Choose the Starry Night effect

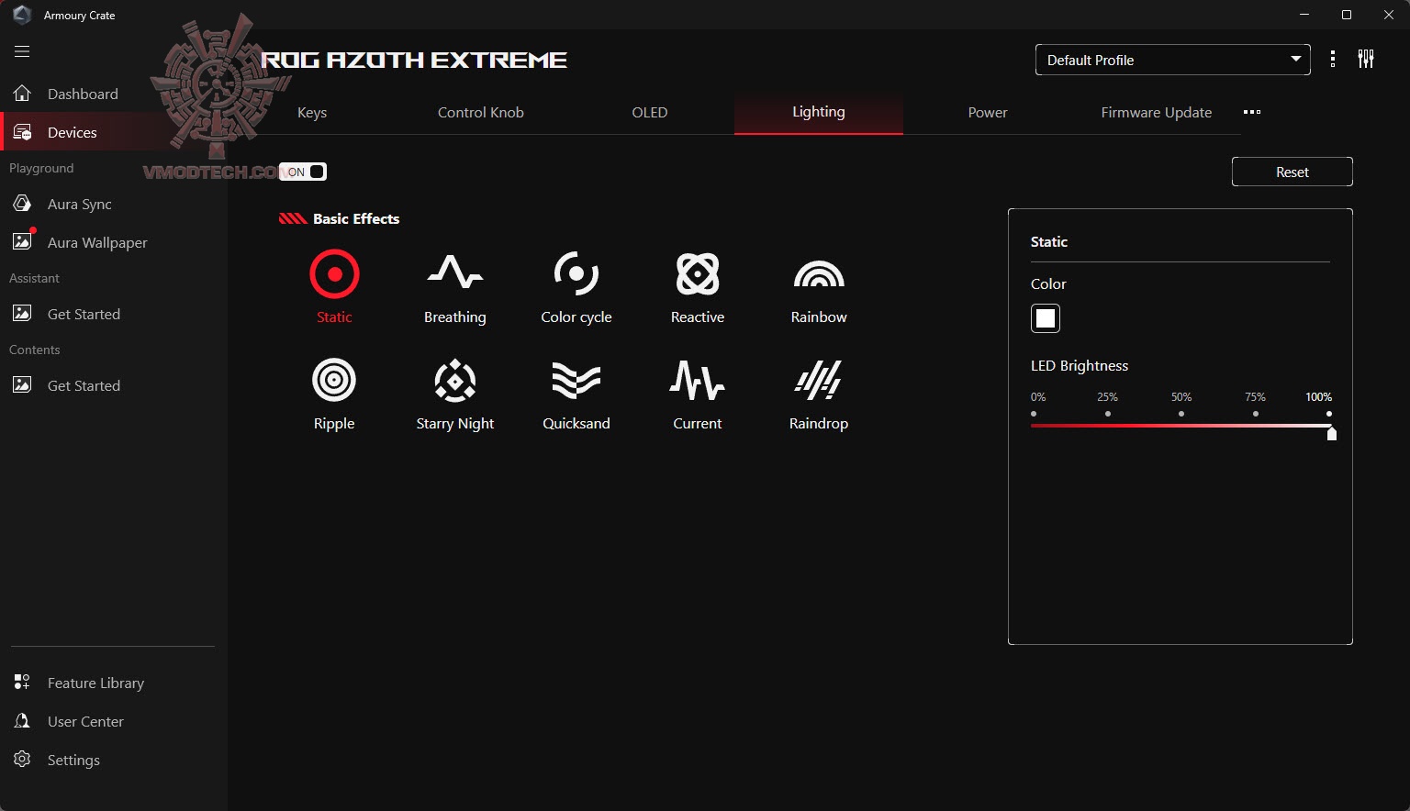[455, 394]
